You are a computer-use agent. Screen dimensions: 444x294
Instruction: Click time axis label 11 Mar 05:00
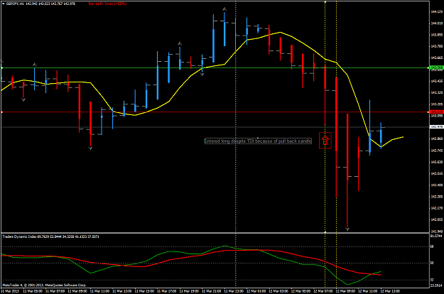33,291
